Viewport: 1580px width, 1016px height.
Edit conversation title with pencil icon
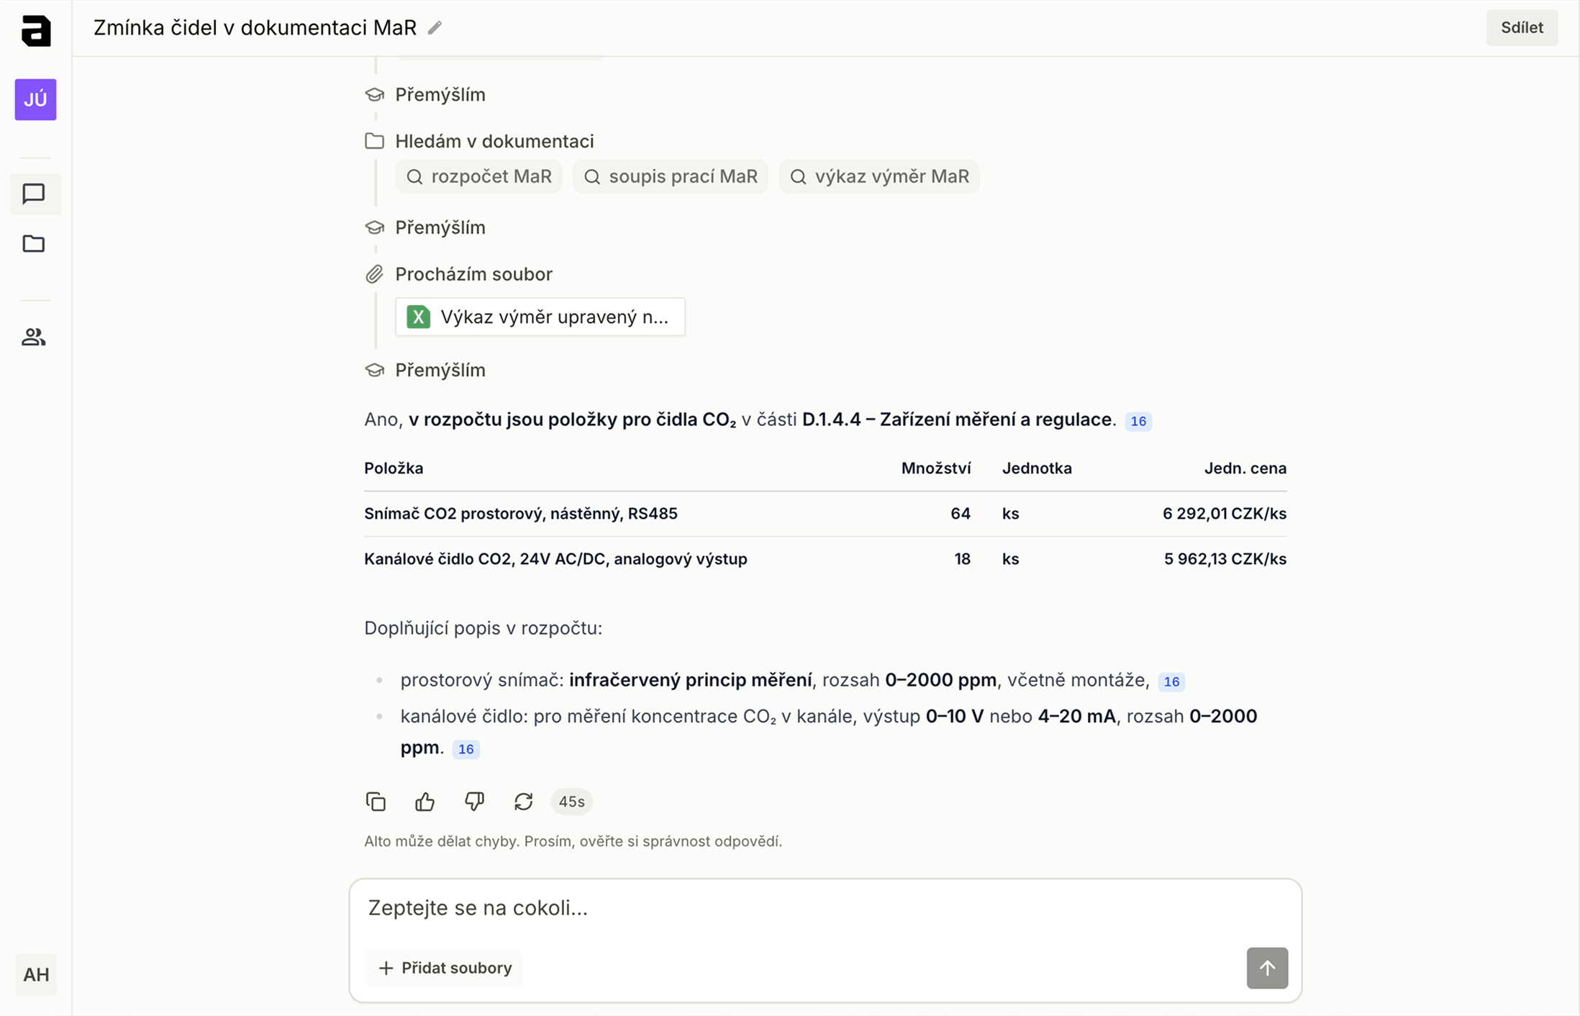[435, 28]
